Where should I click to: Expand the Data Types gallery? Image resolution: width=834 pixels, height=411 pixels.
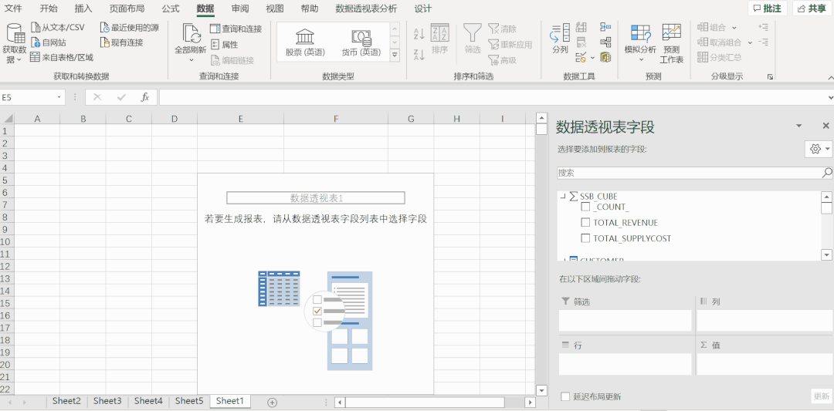click(395, 54)
